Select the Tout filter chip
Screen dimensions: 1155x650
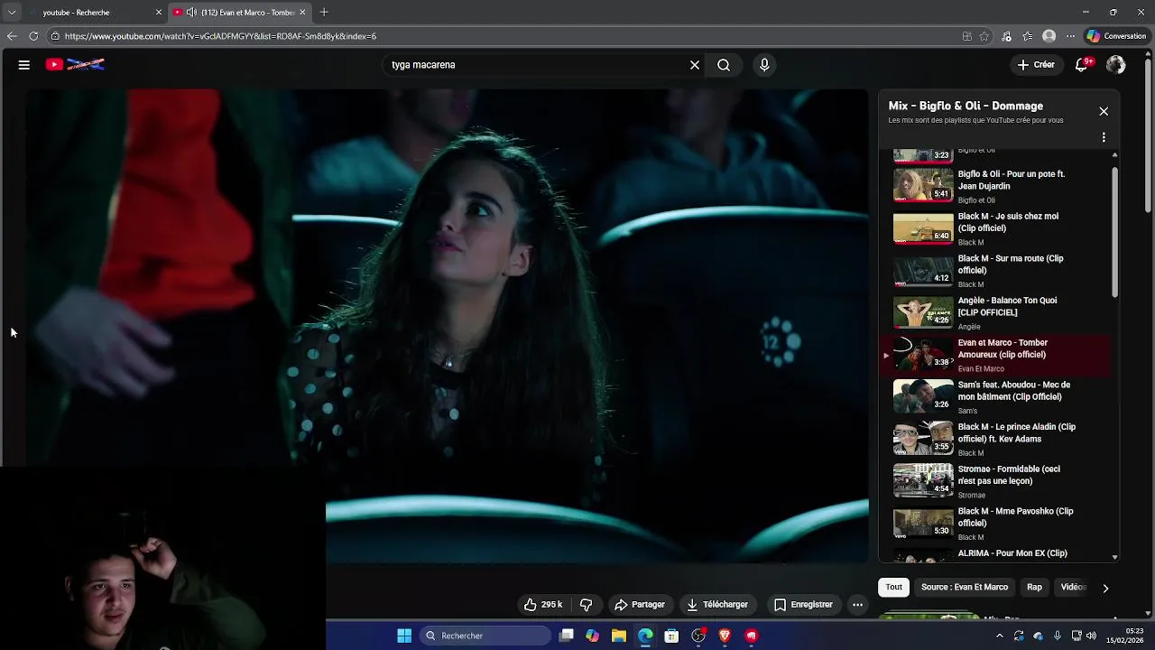[x=893, y=587]
